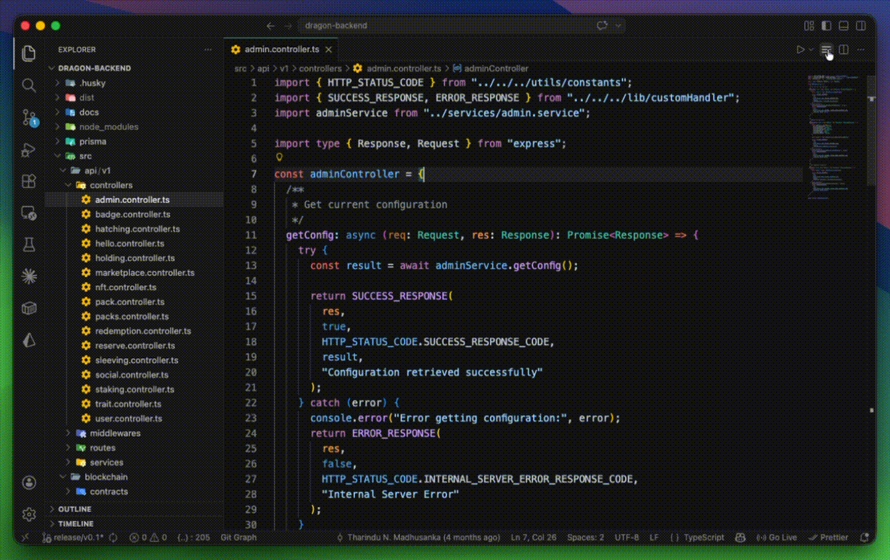The width and height of the screenshot is (890, 560).
Task: Click Git Graph in the status bar
Action: pyautogui.click(x=238, y=537)
